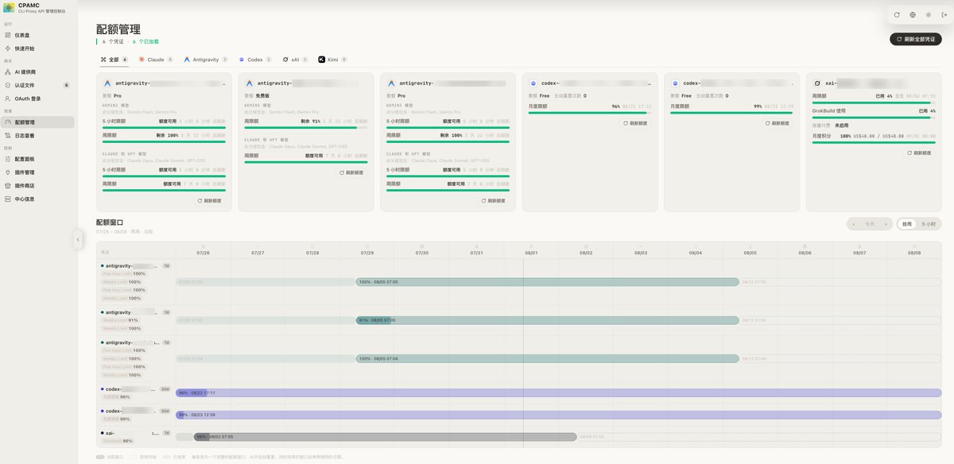The width and height of the screenshot is (954, 464).
Task: Go to next period with right arrow
Action: coord(886,224)
